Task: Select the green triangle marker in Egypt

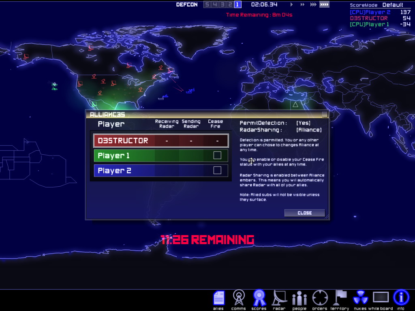Action: pyautogui.click(x=295, y=104)
